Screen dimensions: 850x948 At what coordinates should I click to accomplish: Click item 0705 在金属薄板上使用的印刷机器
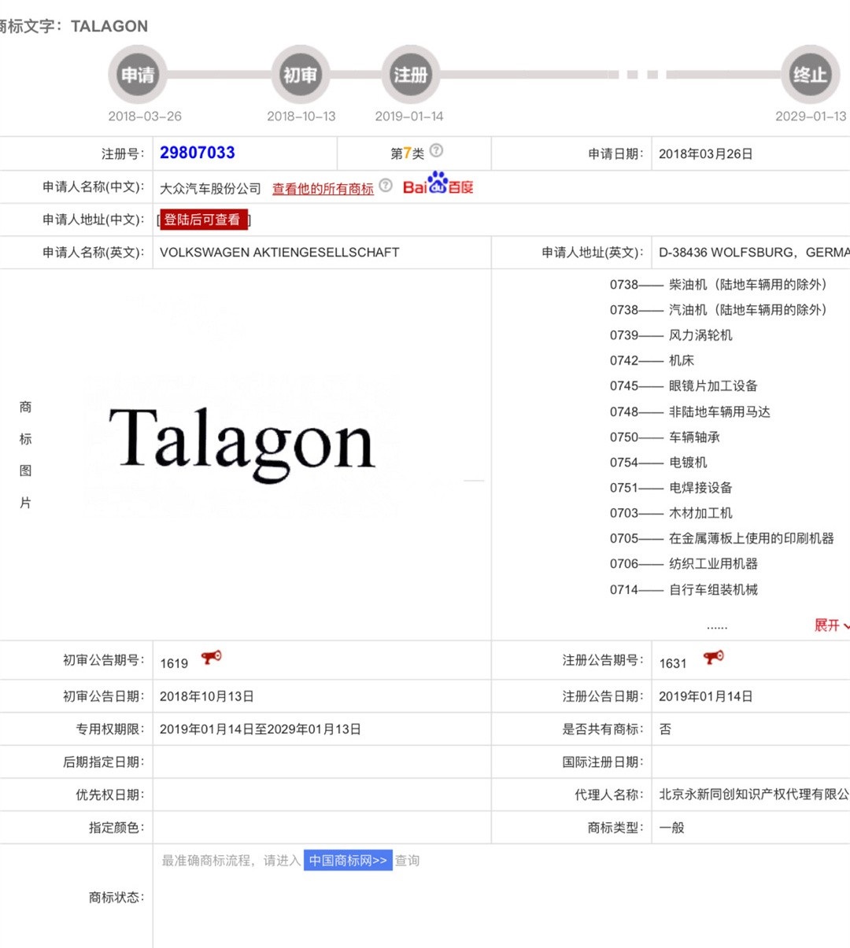tap(722, 538)
